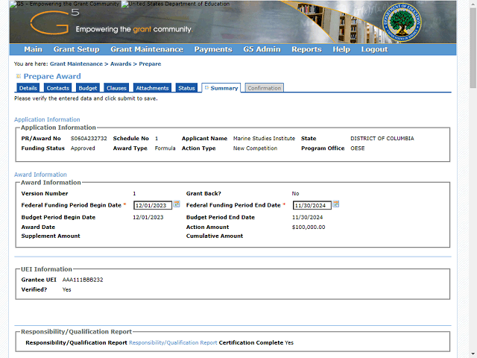Click the Federal Funding Period Begin Date field

coord(152,205)
